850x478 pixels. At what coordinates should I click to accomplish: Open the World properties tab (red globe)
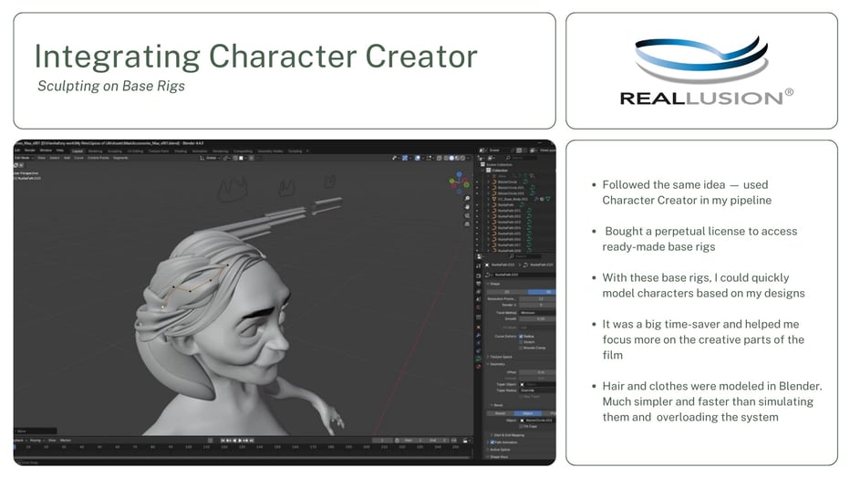[478, 307]
